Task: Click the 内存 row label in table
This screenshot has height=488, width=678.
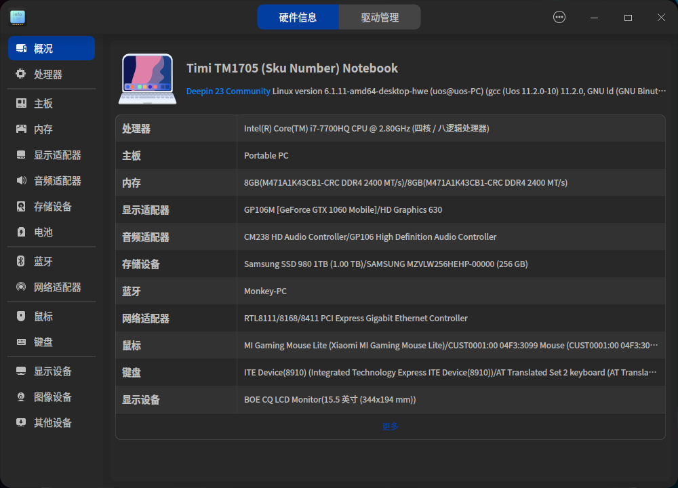Action: (x=132, y=183)
